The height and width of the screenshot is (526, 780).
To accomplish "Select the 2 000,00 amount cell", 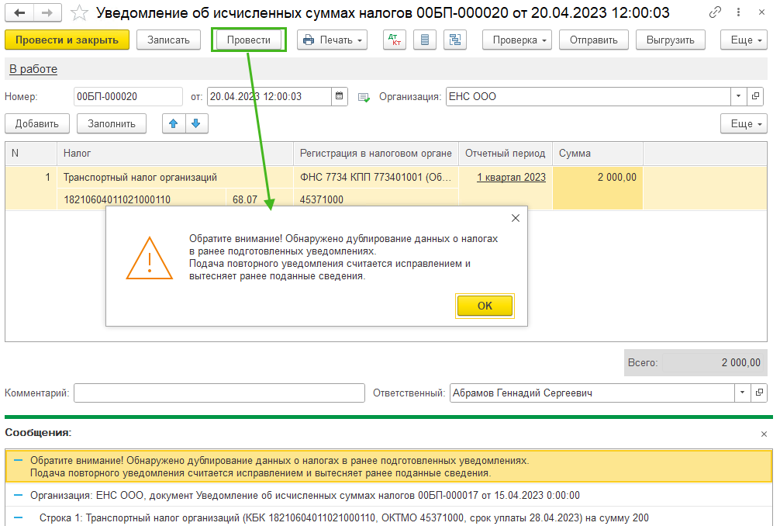I will click(x=598, y=188).
